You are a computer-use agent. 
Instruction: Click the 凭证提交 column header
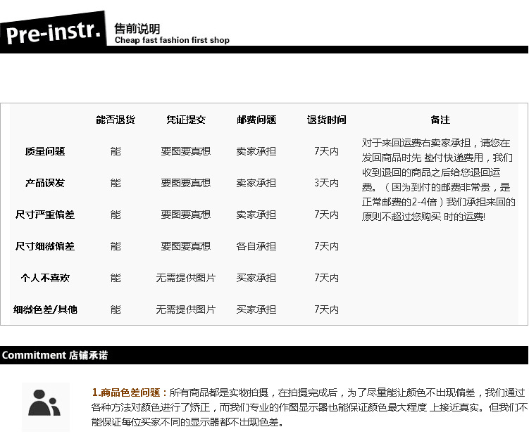click(186, 120)
